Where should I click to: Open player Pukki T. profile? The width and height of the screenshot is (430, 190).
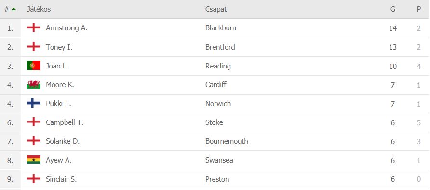coord(58,104)
